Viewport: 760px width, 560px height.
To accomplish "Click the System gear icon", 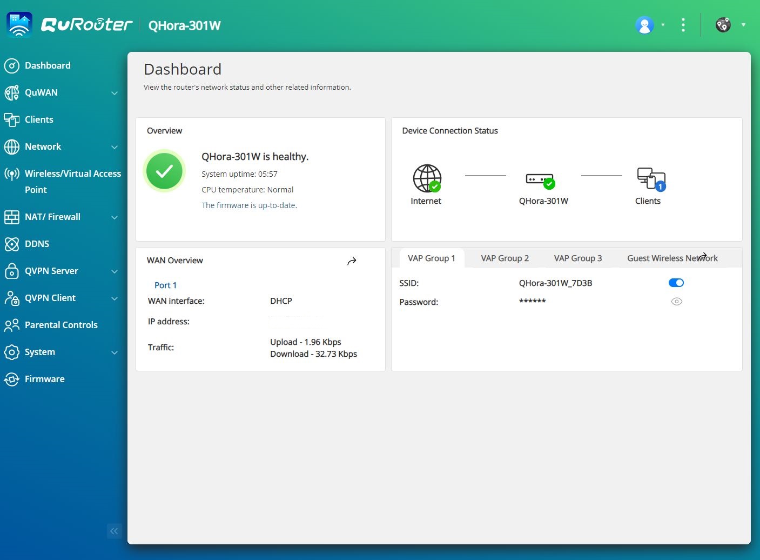I will point(12,352).
